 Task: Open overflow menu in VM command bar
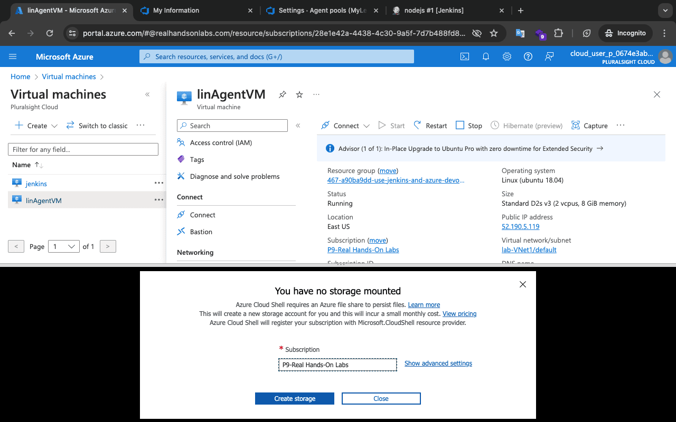[x=621, y=126]
